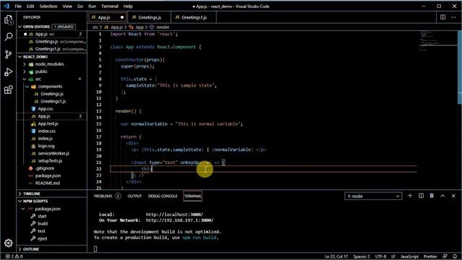Open index.js in file tree
The height and width of the screenshot is (260, 462).
point(45,139)
